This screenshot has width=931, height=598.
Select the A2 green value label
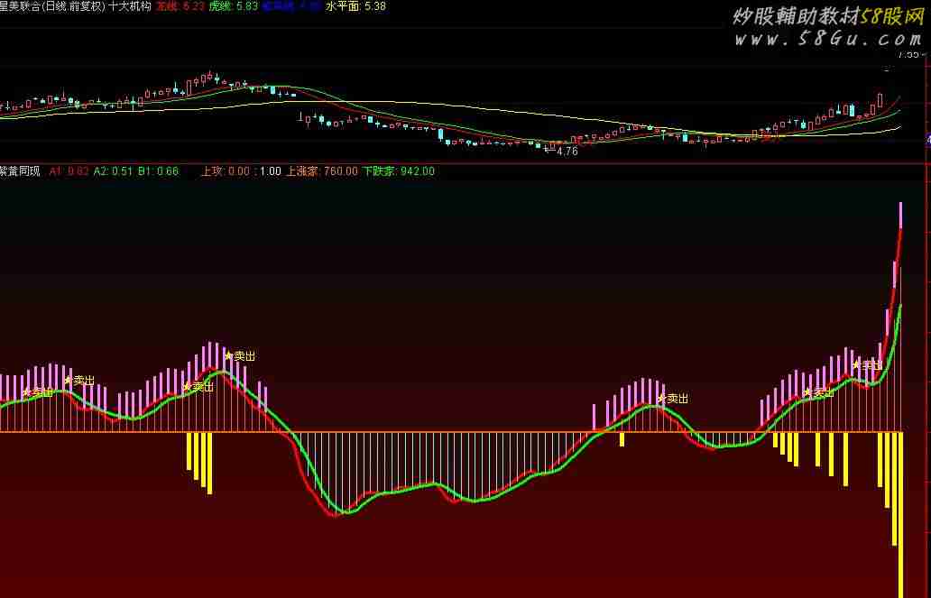coord(113,170)
